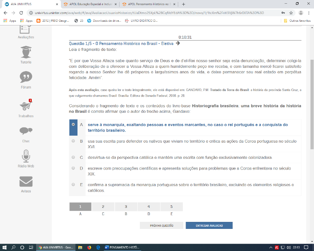
Task: Go to question 5 in navigator
Action: tap(171, 207)
